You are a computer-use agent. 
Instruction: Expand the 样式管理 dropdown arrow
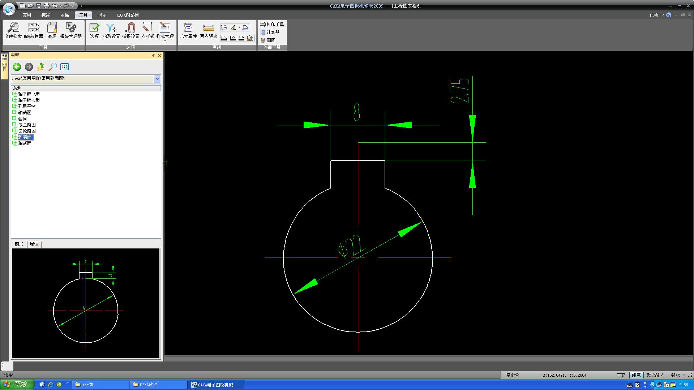165,41
